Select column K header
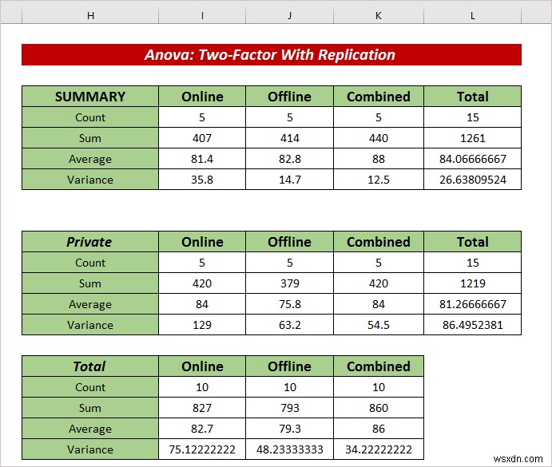 (x=379, y=16)
